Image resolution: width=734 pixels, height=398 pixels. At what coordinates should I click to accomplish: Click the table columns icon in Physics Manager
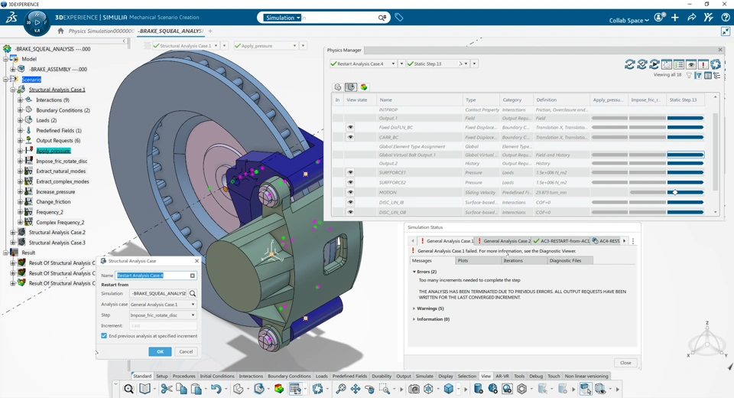coord(708,75)
